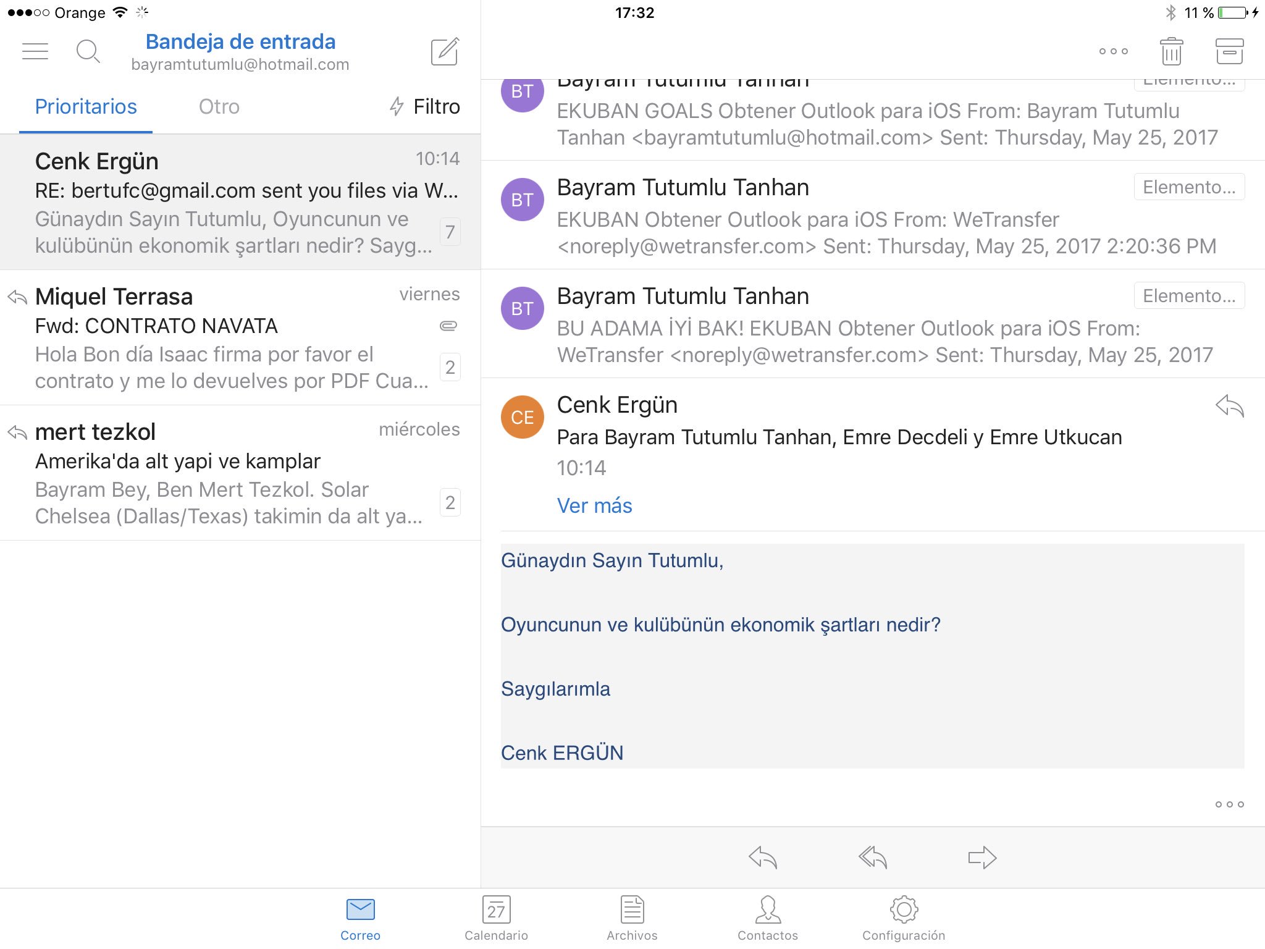Switch to the Prioritarios tab
This screenshot has width=1265, height=949.
(x=86, y=106)
